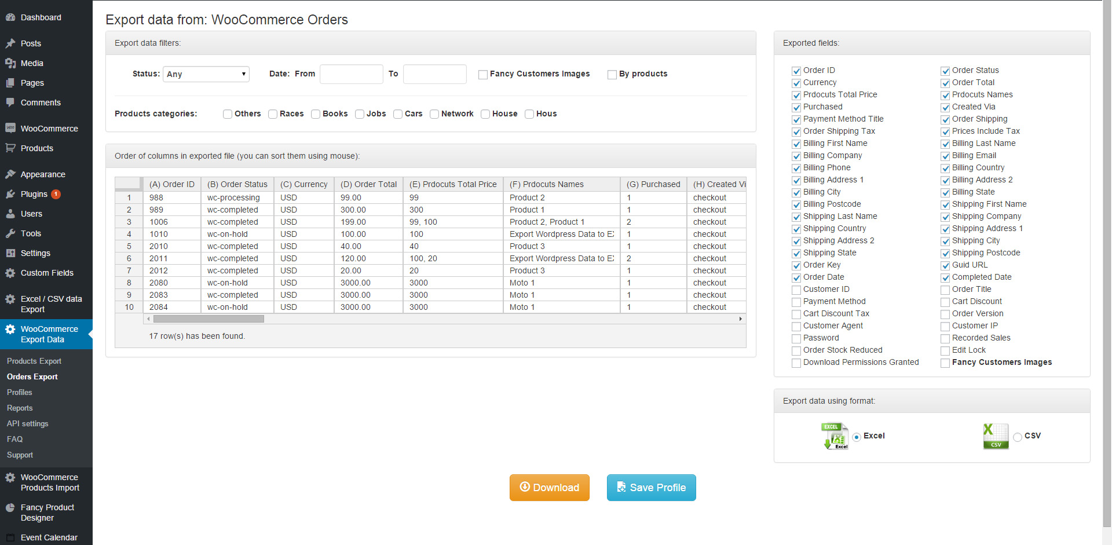Click the Pages icon in sidebar

click(x=10, y=83)
